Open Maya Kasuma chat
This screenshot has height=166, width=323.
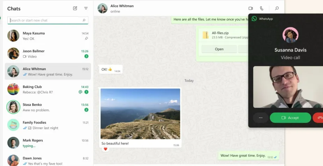[48, 36]
